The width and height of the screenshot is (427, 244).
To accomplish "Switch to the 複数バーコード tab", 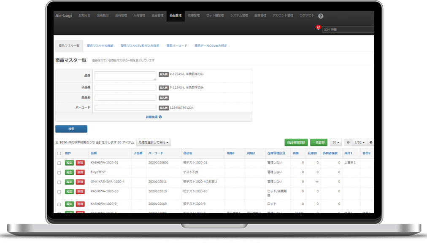I will coord(177,46).
